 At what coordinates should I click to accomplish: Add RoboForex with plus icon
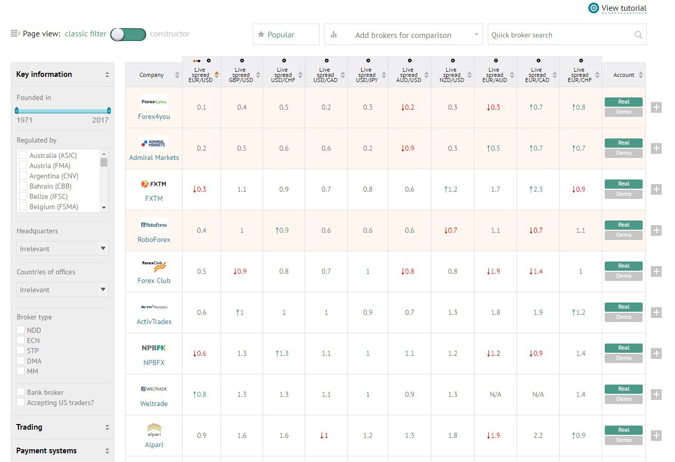(x=656, y=230)
